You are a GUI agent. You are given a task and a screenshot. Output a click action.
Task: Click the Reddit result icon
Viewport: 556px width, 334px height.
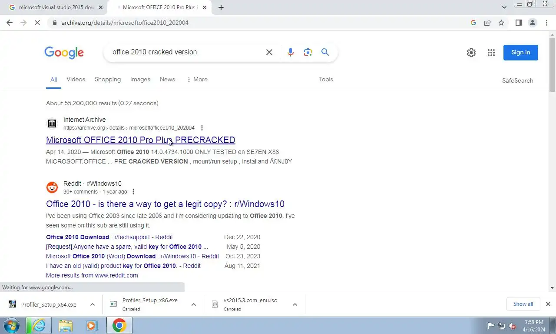pos(52,187)
